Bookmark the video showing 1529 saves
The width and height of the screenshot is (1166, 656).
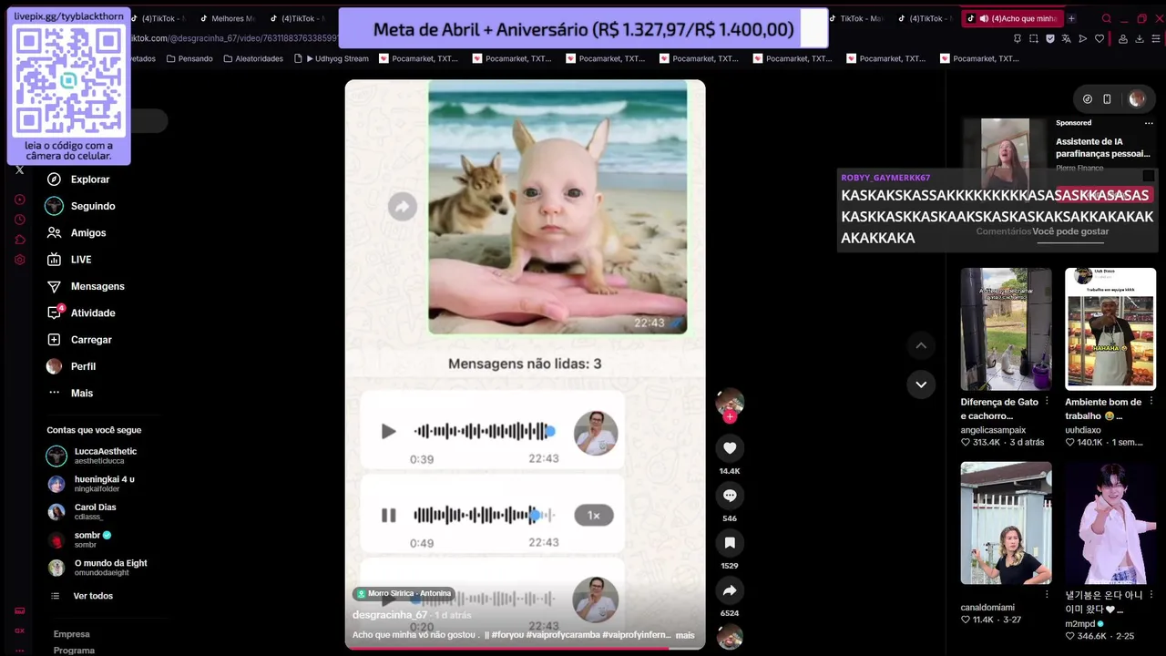tap(730, 543)
